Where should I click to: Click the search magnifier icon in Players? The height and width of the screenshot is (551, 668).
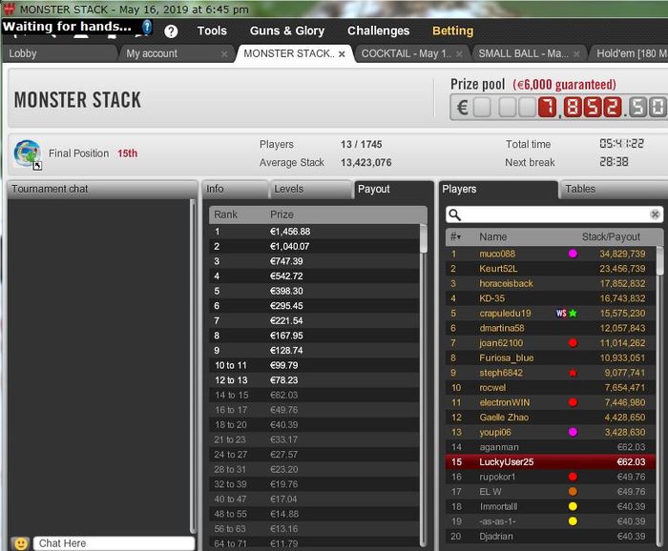pyautogui.click(x=455, y=214)
